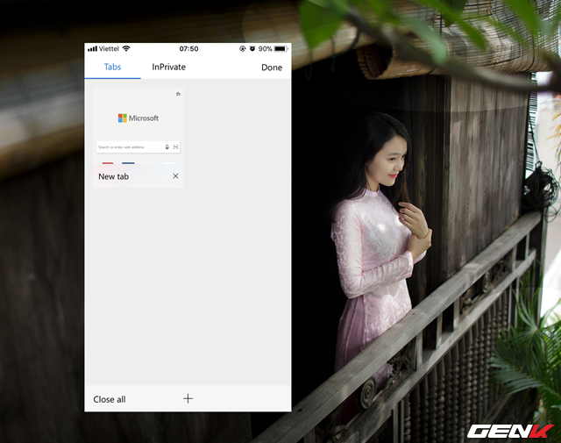Tap the Microsoft logo in thumbnail
The width and height of the screenshot is (561, 443).
click(138, 118)
